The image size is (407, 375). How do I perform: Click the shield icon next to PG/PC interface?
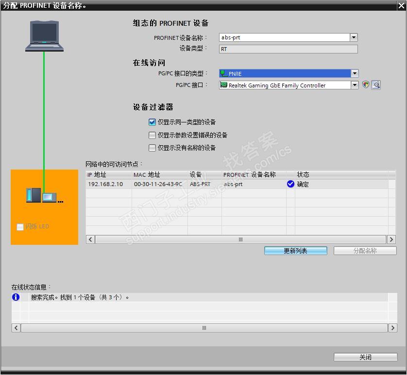(x=365, y=85)
